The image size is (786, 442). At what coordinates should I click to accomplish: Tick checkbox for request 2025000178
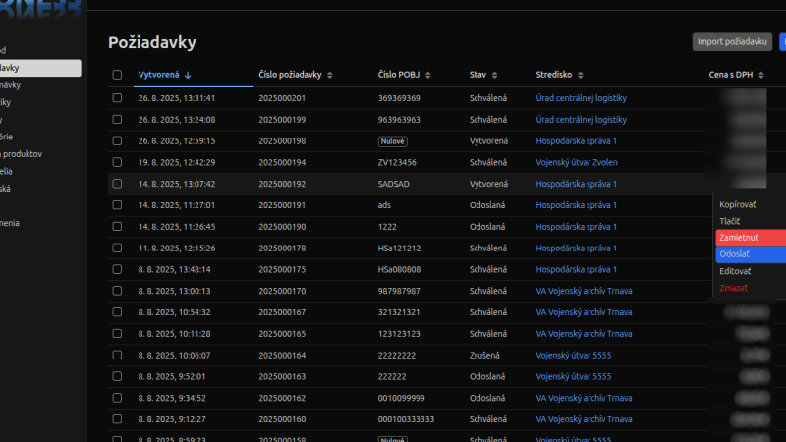coord(117,249)
